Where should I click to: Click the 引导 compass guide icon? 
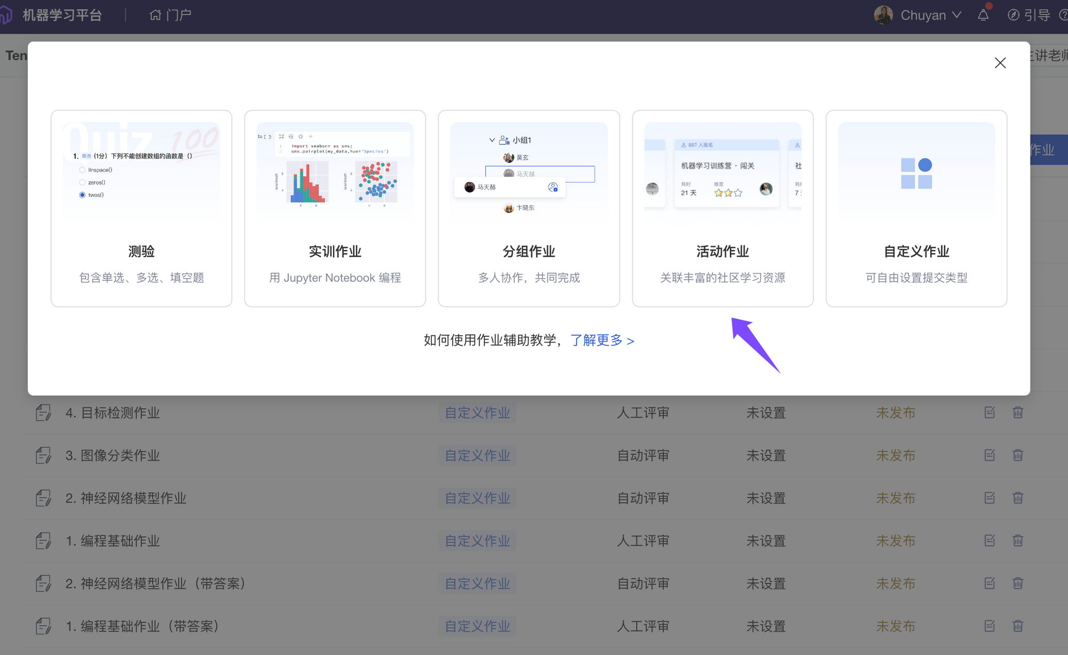[1013, 15]
